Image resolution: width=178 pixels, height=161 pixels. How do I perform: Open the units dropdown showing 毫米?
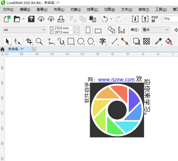pos(155,30)
